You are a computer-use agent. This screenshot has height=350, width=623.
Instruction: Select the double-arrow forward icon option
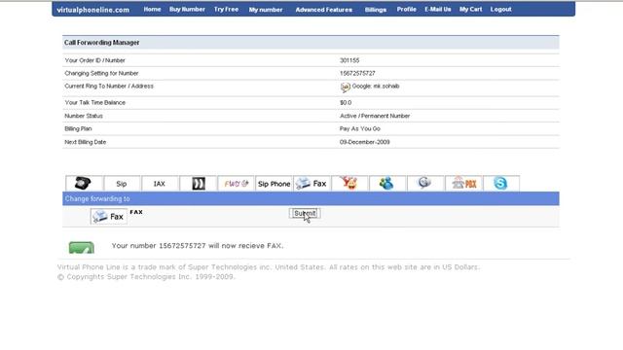199,184
